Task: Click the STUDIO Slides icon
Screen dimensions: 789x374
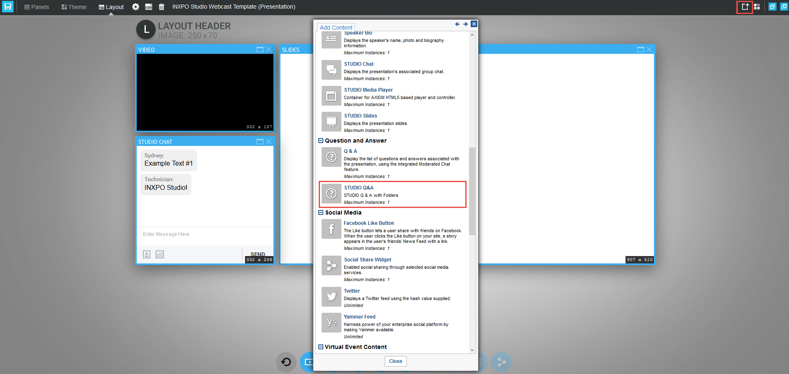Action: point(331,122)
